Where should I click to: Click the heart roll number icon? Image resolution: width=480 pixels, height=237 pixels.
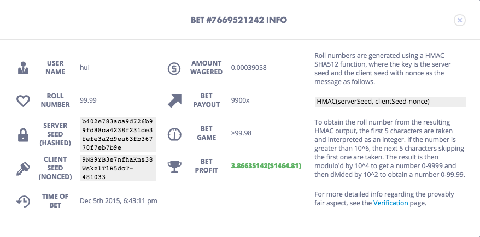pos(24,100)
